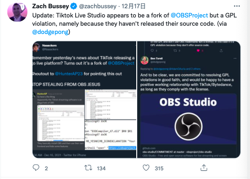The width and height of the screenshot is (250, 179).
Task: Click the 315 likes count
Action: (159, 168)
